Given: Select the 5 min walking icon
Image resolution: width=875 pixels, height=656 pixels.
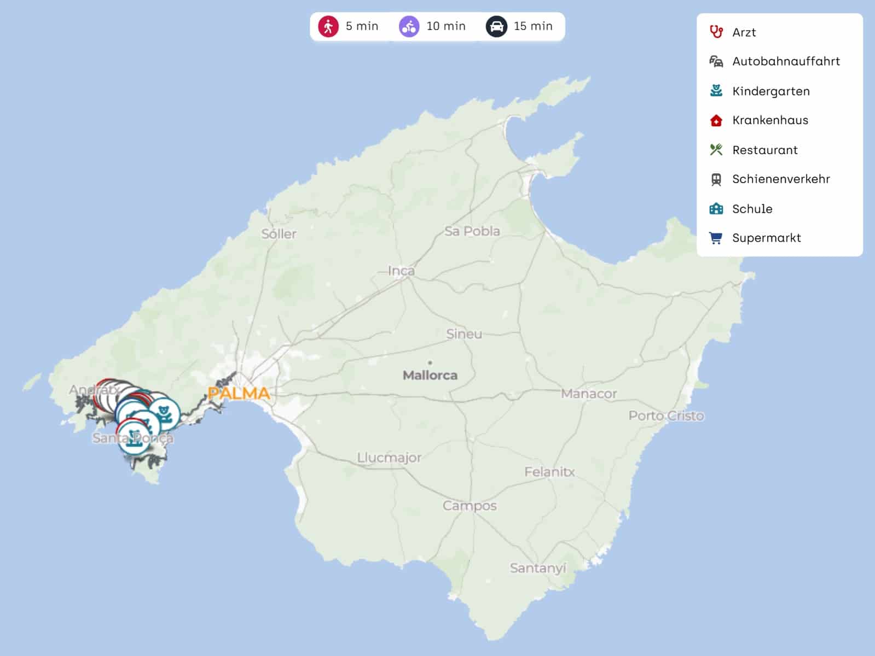Looking at the screenshot, I should (x=328, y=26).
